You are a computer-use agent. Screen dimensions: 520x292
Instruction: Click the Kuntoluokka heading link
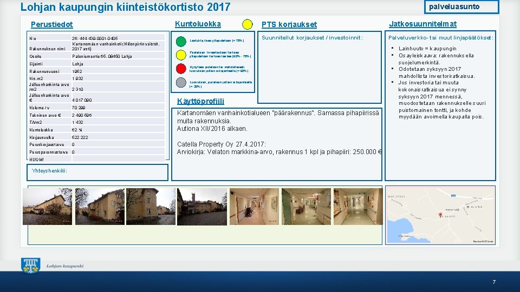point(198,24)
